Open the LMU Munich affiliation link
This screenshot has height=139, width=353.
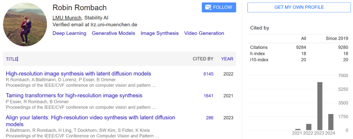click(x=67, y=18)
